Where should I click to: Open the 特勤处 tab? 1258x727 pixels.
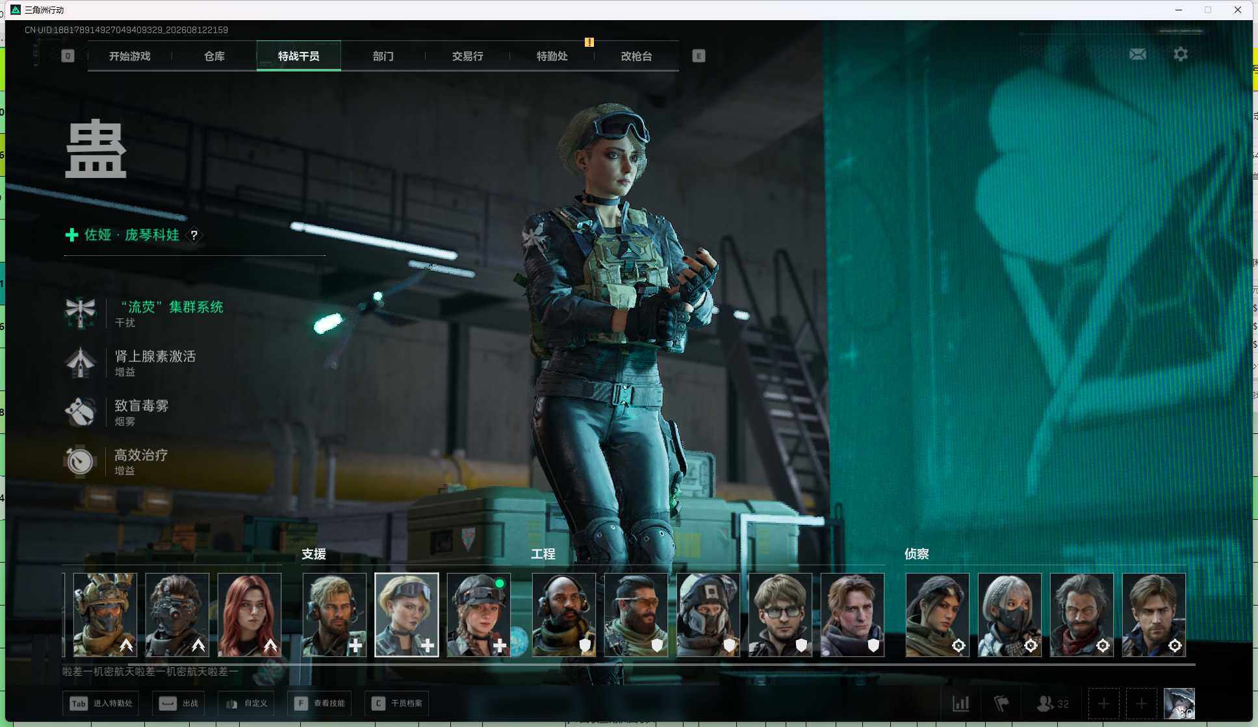click(x=552, y=56)
